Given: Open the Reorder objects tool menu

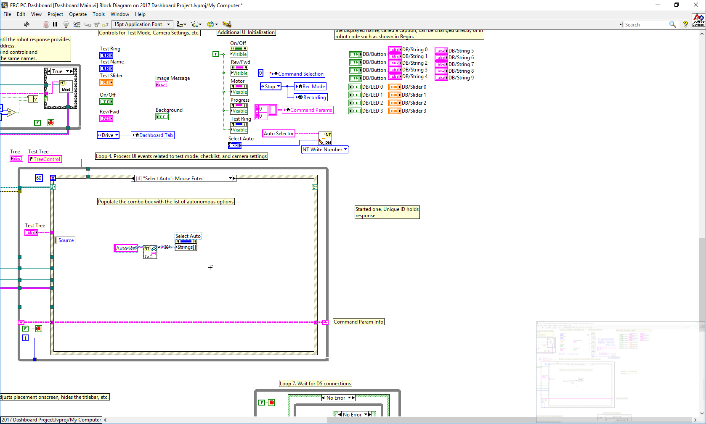Looking at the screenshot, I should [212, 24].
